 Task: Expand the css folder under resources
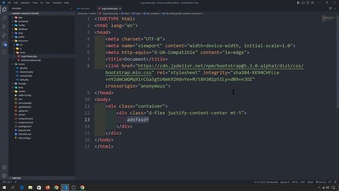21,45
